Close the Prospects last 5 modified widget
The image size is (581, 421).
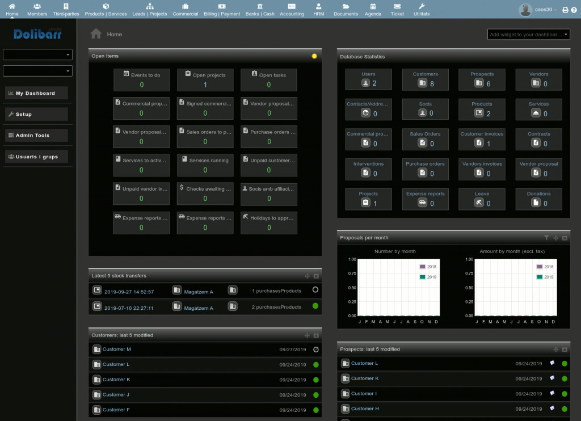click(565, 350)
